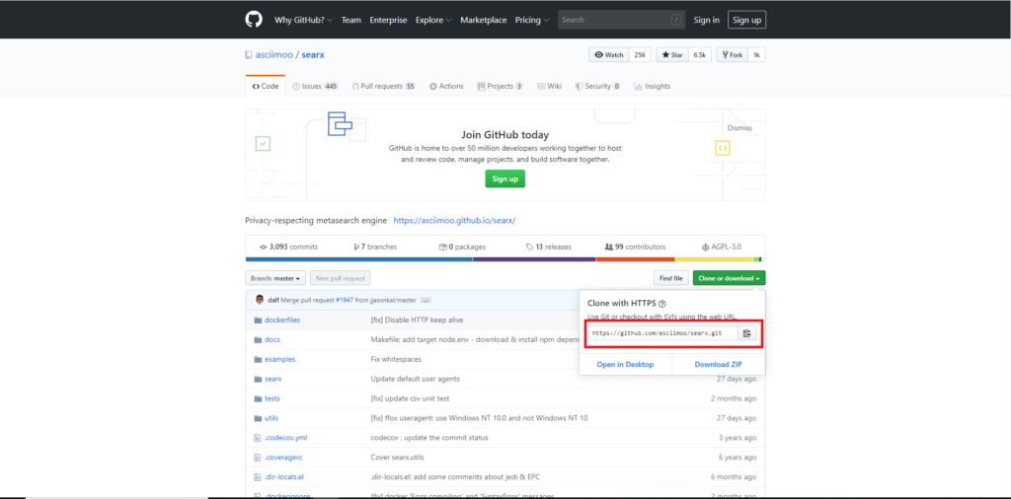Copy clone URL with the clipboard icon

tap(746, 333)
